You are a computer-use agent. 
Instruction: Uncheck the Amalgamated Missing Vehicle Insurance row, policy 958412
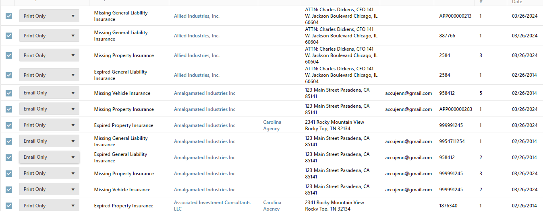(x=9, y=93)
